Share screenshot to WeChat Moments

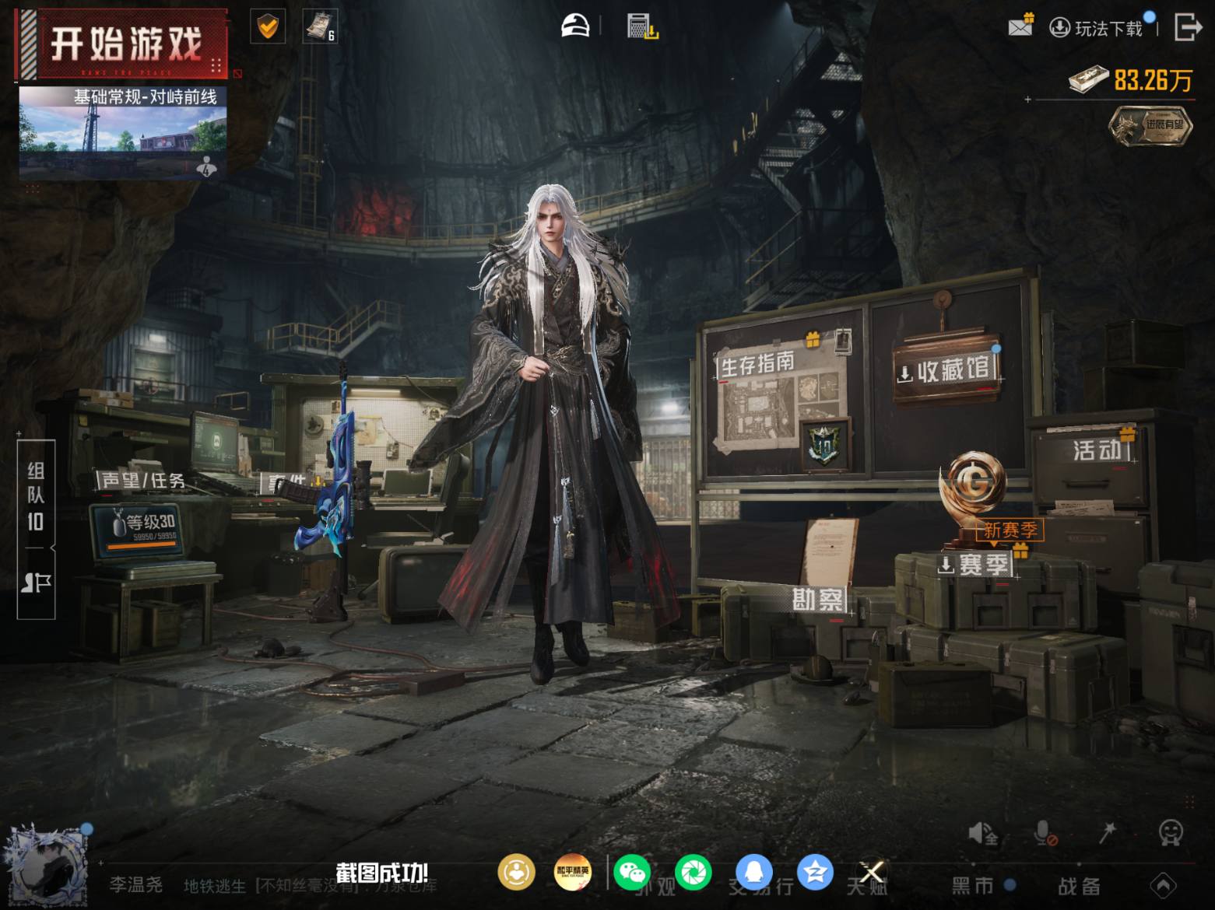(693, 872)
